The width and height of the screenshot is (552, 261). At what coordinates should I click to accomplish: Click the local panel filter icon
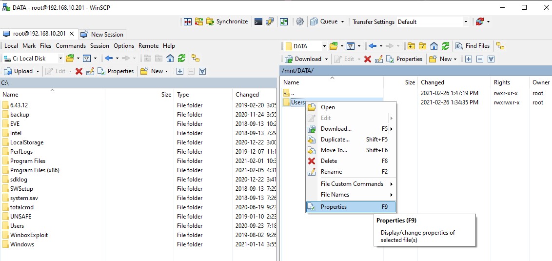tap(87, 59)
